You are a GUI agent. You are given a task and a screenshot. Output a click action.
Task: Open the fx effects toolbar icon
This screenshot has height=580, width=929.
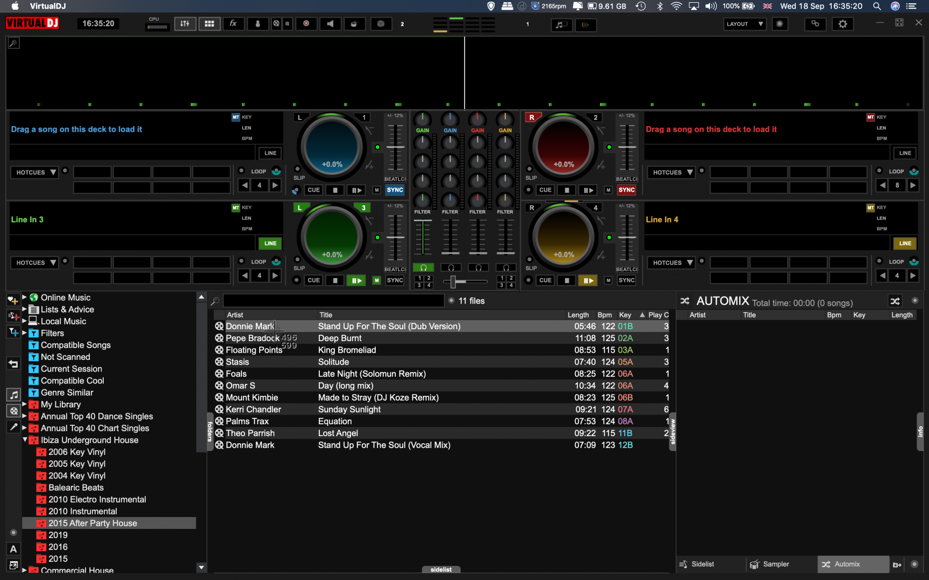coord(233,24)
